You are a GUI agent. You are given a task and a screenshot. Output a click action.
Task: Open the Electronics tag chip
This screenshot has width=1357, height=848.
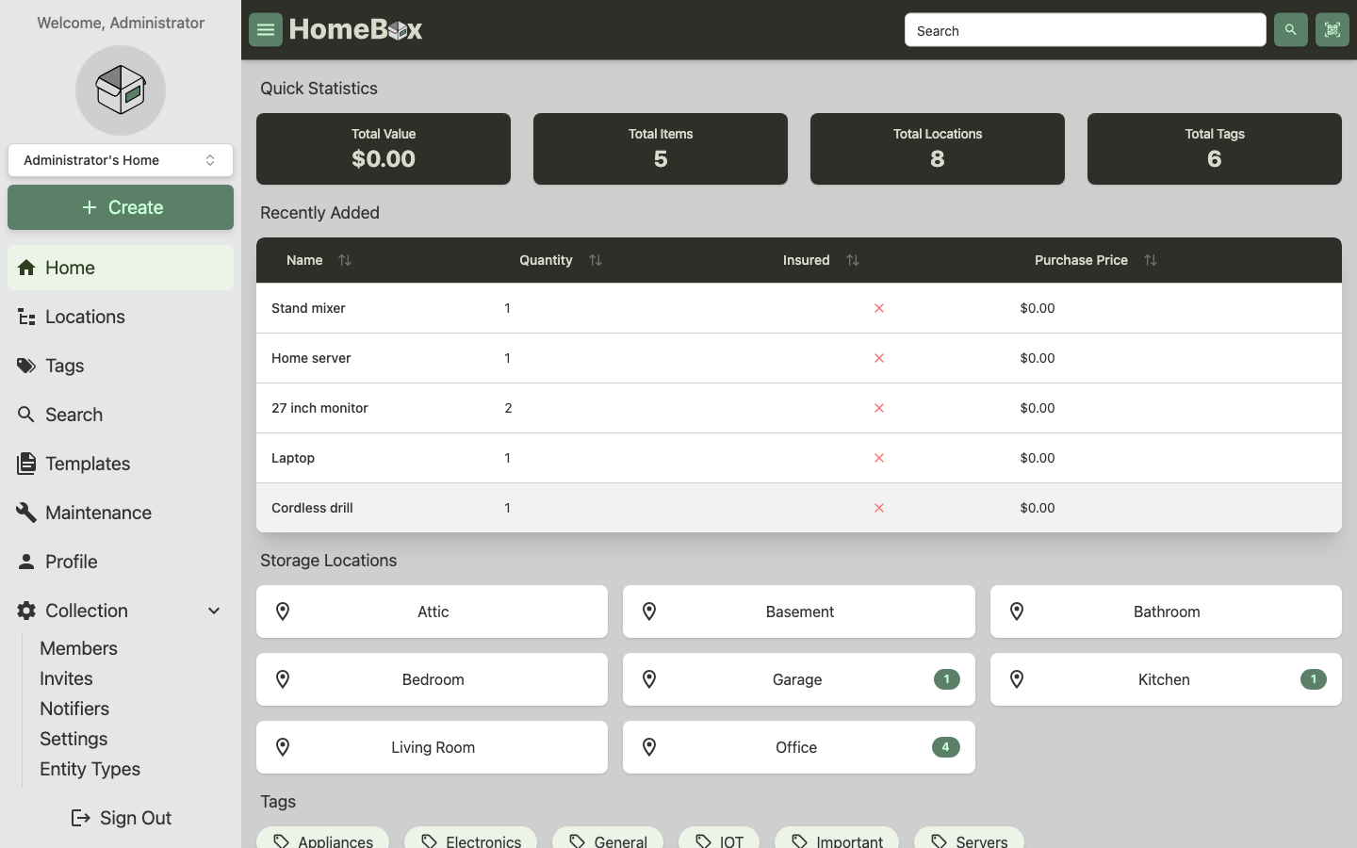click(470, 839)
